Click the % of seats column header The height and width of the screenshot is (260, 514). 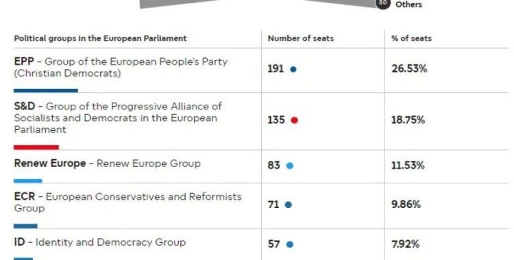411,38
